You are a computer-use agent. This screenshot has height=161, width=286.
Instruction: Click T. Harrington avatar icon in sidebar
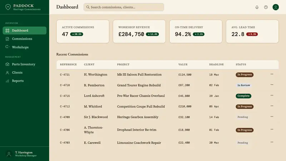[x=9, y=154]
